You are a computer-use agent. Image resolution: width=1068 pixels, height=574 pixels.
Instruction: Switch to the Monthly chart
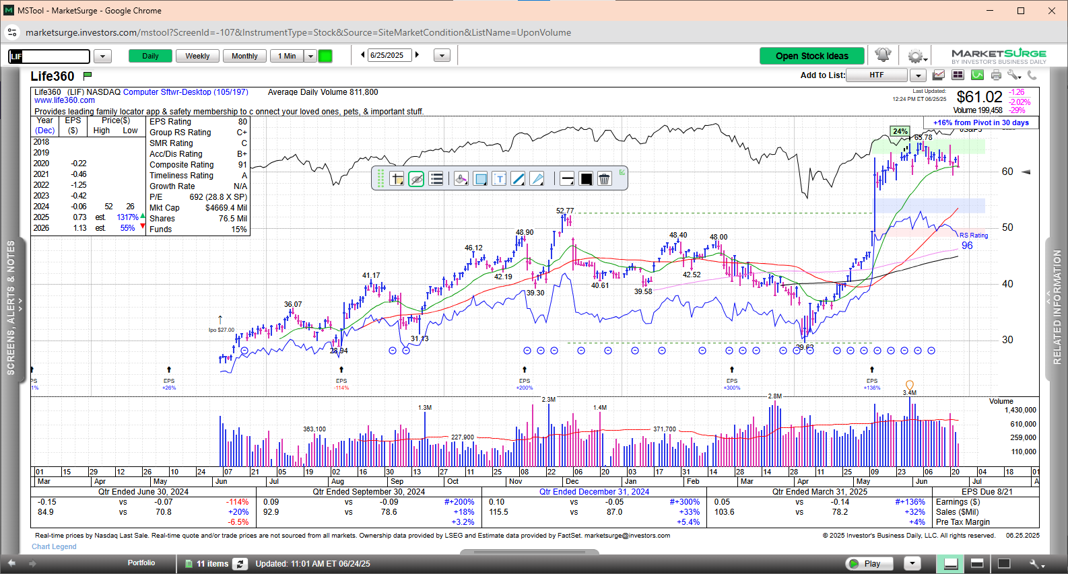tap(244, 56)
